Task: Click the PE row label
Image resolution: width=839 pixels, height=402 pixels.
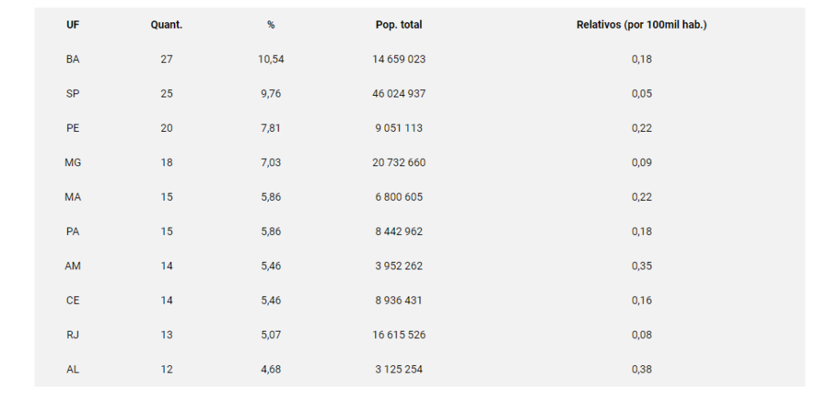Action: pos(73,129)
